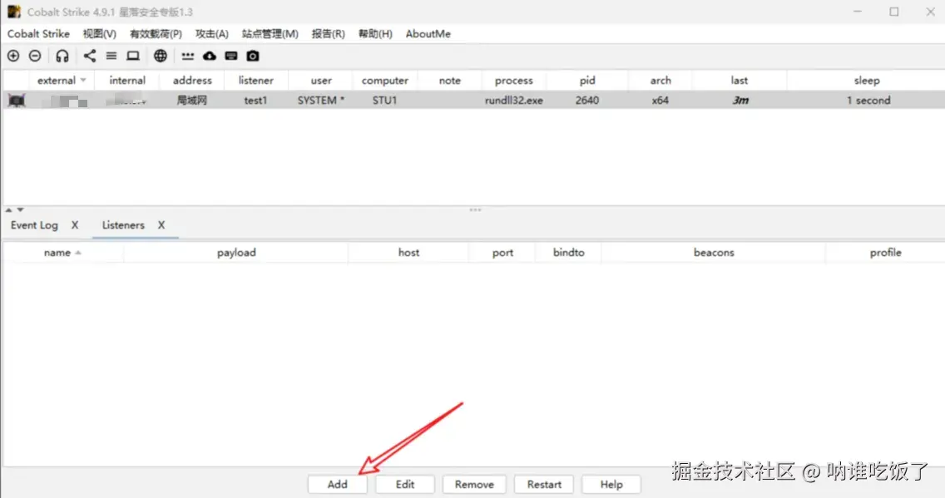Open the Cobalt Strike menu
The height and width of the screenshot is (498, 945).
38,34
